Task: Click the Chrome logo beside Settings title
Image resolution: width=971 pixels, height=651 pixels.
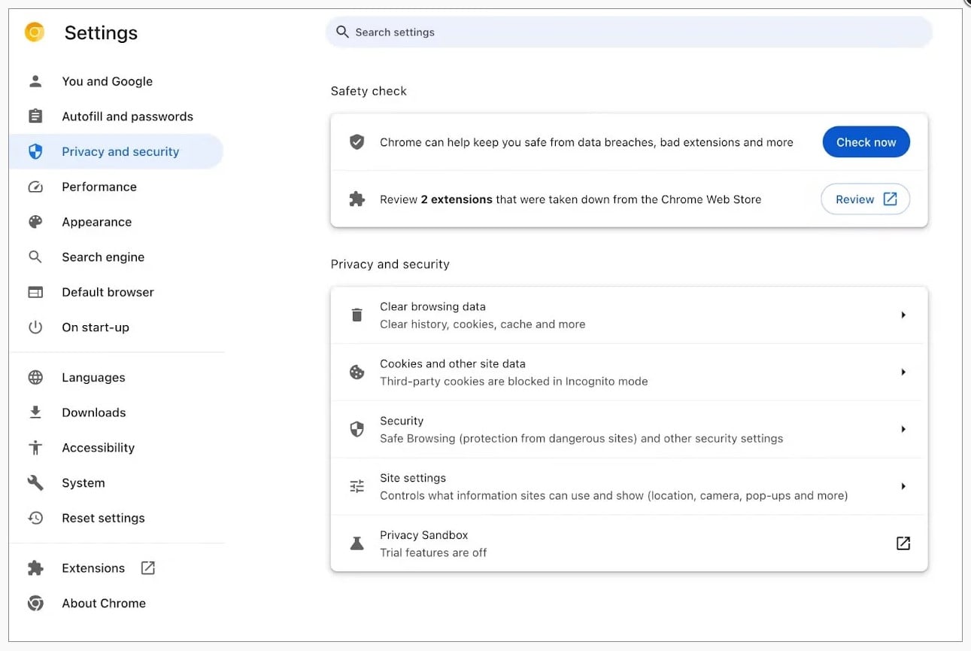Action: click(35, 32)
